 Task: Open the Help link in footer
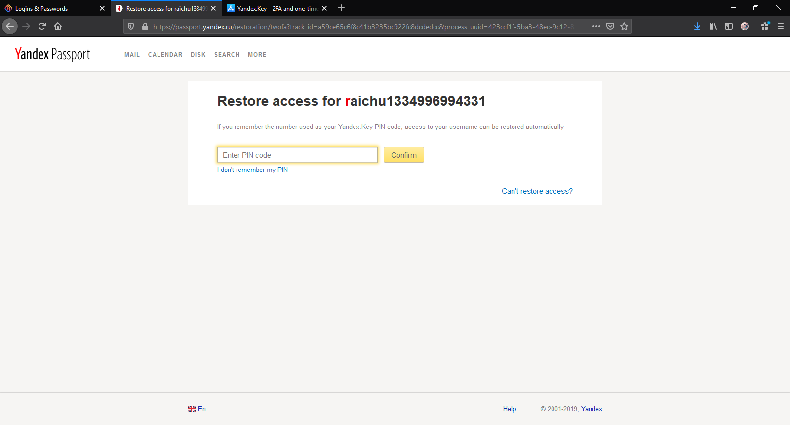pyautogui.click(x=510, y=409)
